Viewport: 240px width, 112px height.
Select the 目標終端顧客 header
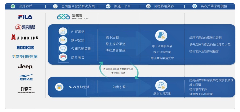click(164, 6)
